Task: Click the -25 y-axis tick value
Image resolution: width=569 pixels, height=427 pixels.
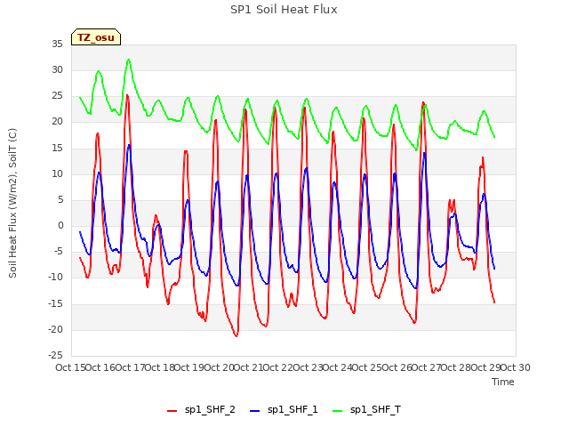Action: 55,356
